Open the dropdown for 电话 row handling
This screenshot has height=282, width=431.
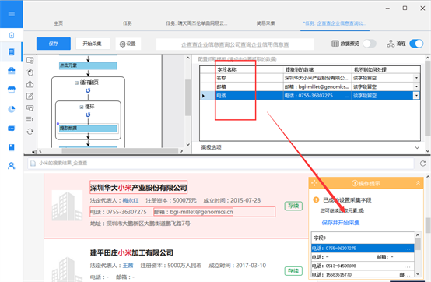point(416,96)
